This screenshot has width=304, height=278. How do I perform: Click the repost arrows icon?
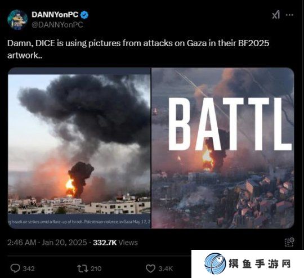[x=83, y=268]
